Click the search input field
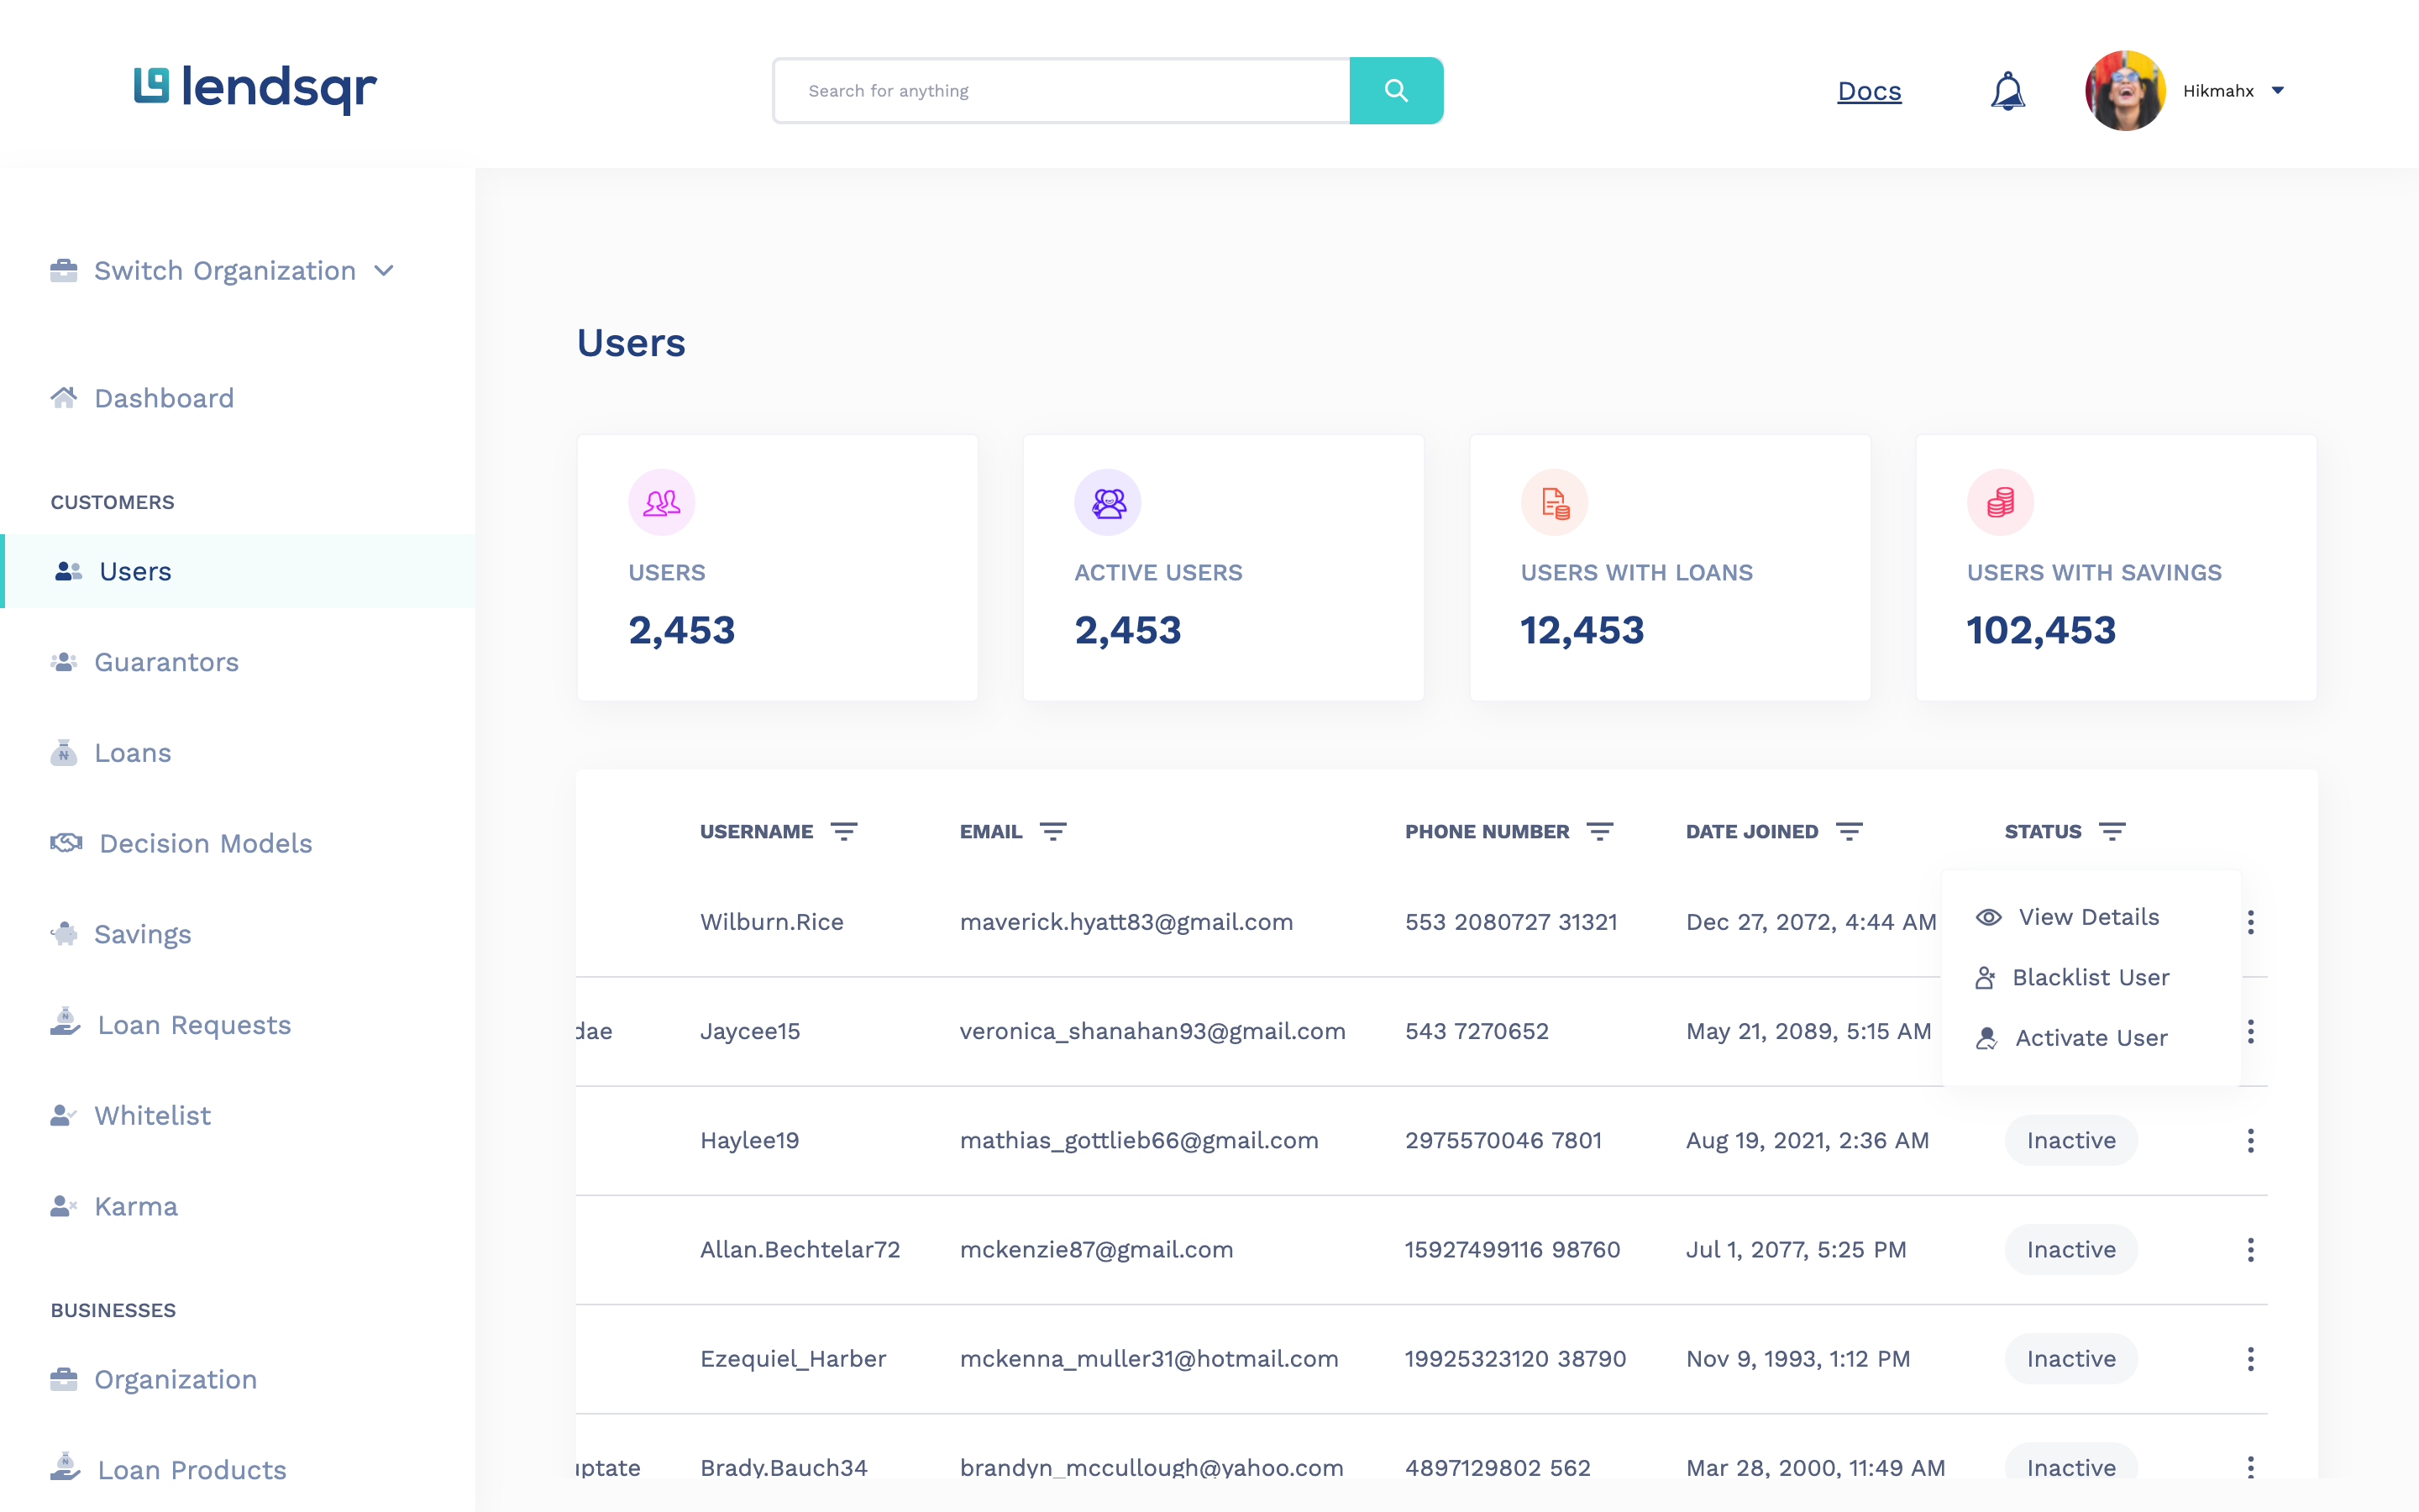Image resolution: width=2419 pixels, height=1512 pixels. click(1064, 89)
